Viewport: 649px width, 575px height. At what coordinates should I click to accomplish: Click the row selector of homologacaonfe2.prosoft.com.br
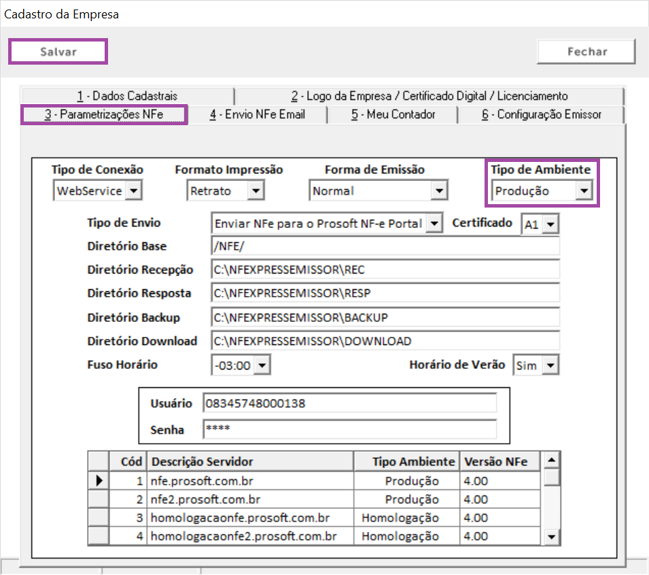pyautogui.click(x=99, y=536)
